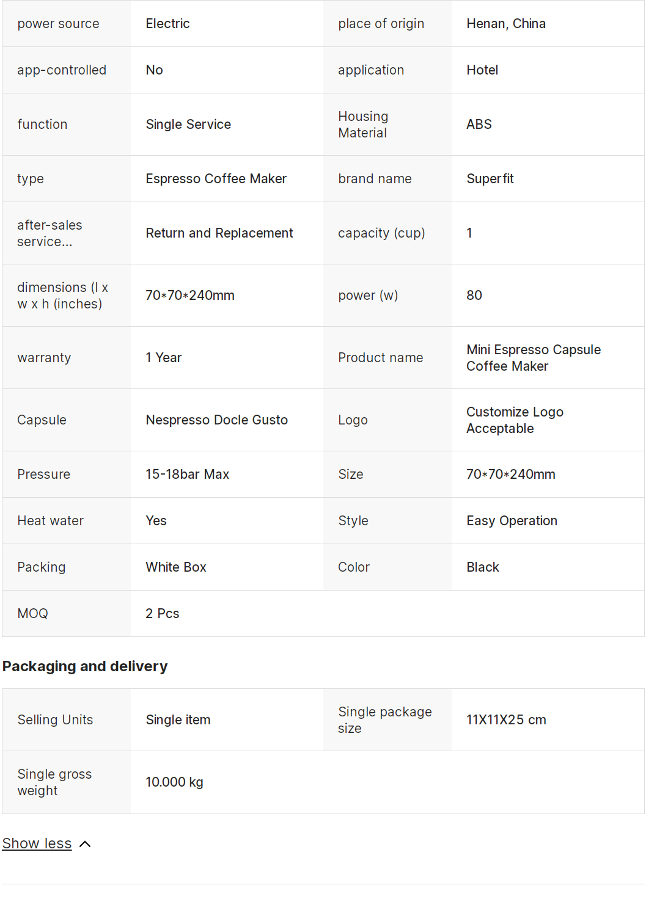Click the Packaging and delivery heading
This screenshot has width=646, height=910.
coord(85,666)
